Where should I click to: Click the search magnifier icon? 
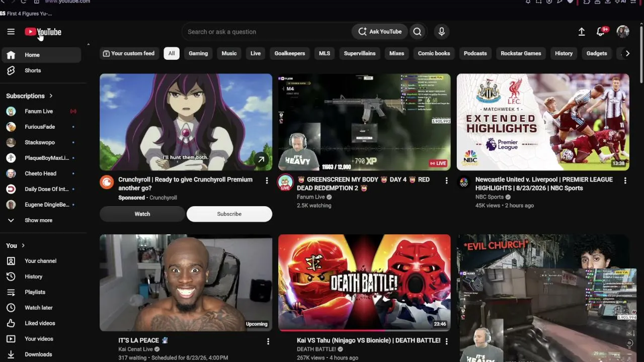click(417, 32)
